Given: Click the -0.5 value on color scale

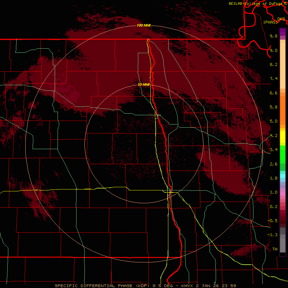Looking at the screenshot, I should 272,221.
